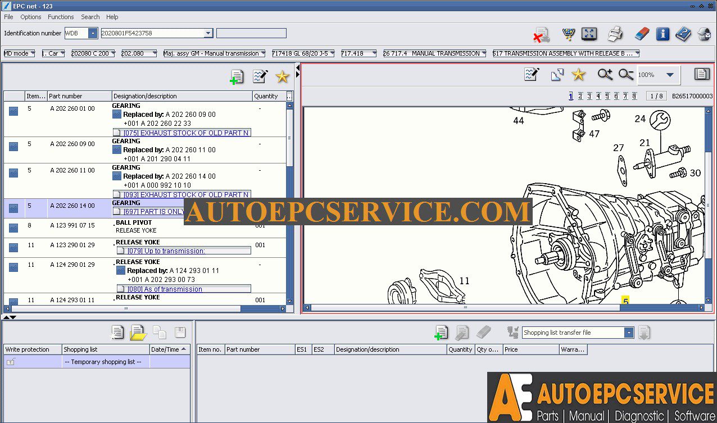Click the copy shopping list icon
Viewport: 717px width, 423px height.
[160, 333]
